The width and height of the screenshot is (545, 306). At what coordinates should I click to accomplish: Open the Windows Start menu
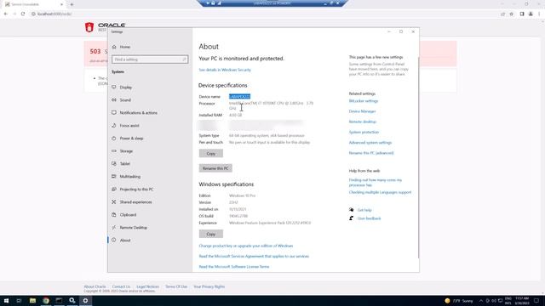pos(6,300)
